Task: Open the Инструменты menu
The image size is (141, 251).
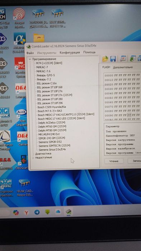Action: 47,53
